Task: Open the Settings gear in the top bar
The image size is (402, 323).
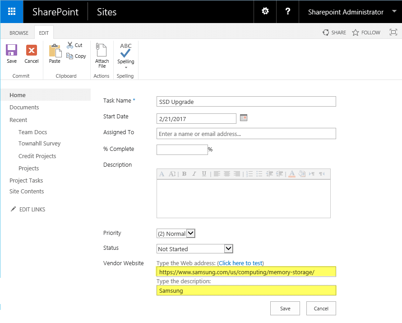Action: tap(265, 12)
